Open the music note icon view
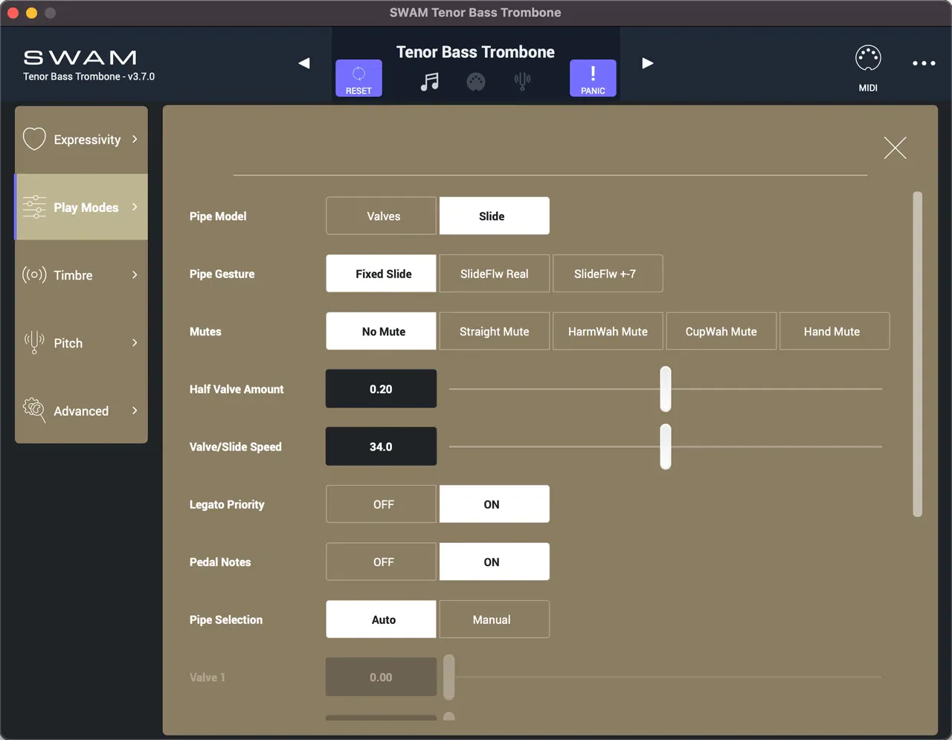 [430, 82]
